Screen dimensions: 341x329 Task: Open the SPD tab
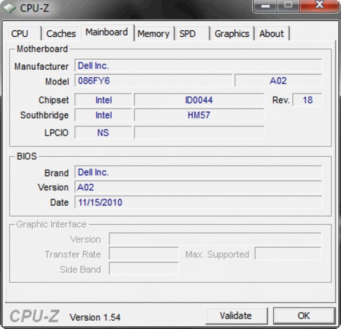click(192, 33)
